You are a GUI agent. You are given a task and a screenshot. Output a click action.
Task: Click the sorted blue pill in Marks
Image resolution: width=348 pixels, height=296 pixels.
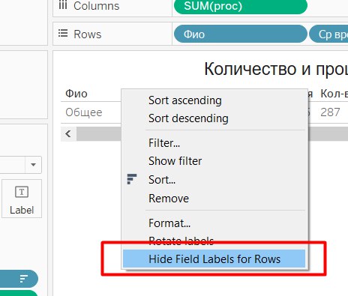pyautogui.click(x=19, y=279)
